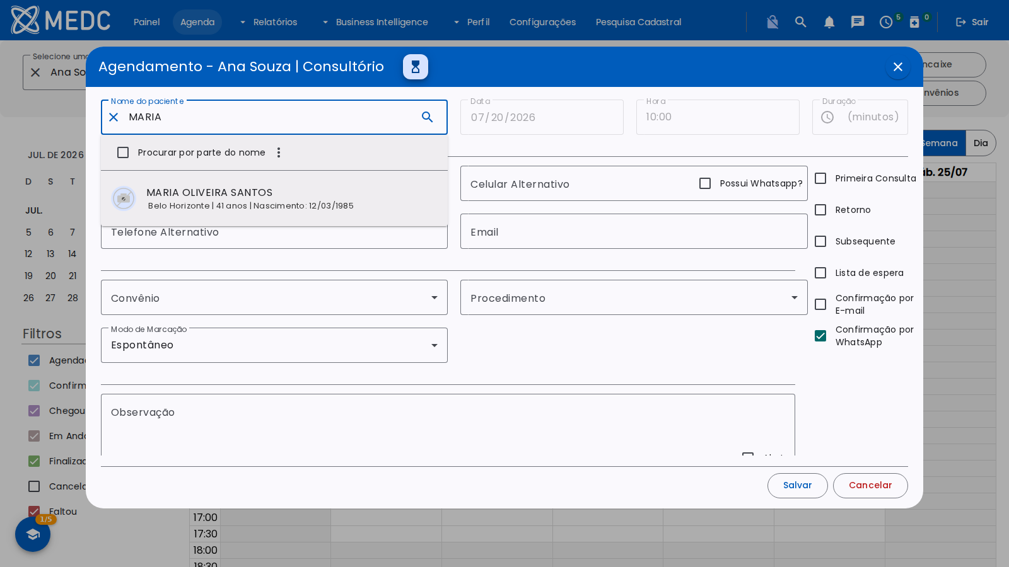Select day 27 in the calendar
Image resolution: width=1009 pixels, height=567 pixels.
pyautogui.click(x=50, y=298)
